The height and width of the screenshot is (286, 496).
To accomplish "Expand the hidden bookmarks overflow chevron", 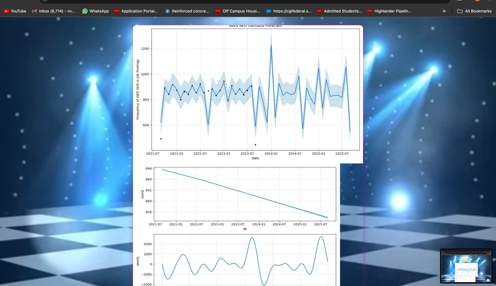I will pyautogui.click(x=444, y=11).
